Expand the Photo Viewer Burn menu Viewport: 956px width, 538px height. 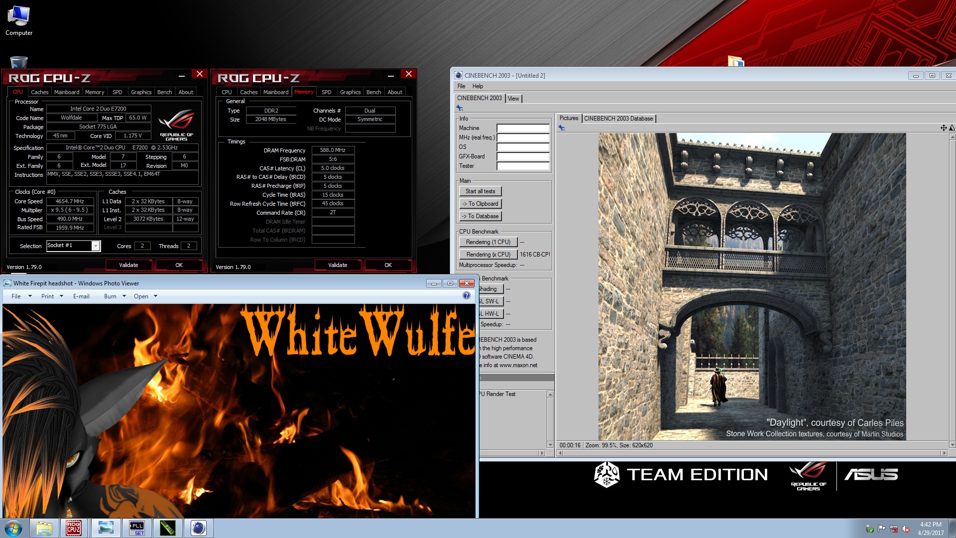pyautogui.click(x=115, y=296)
